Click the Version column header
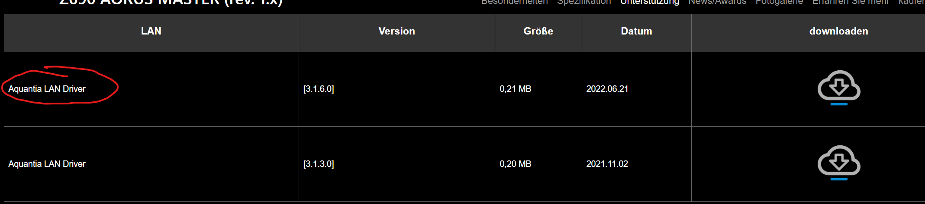 (396, 31)
